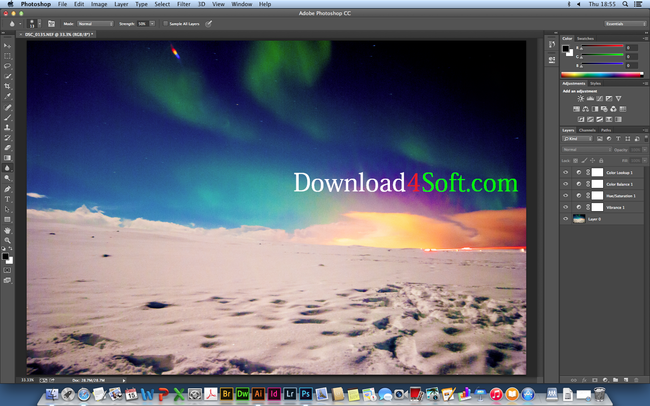Open the Fill value dropdown arrow
Viewport: 650px width, 406px height.
point(645,161)
